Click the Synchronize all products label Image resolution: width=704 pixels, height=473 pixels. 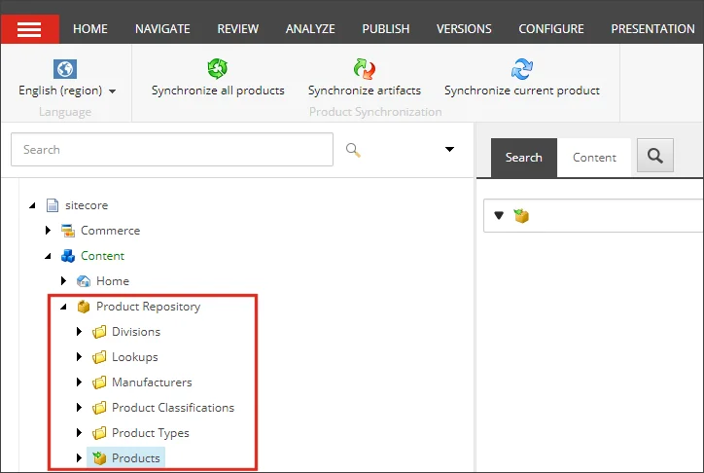coord(218,91)
